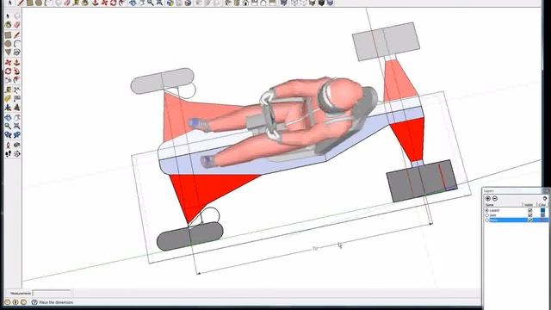Select the Eraser tool
The image size is (551, 310).
pyautogui.click(x=17, y=25)
